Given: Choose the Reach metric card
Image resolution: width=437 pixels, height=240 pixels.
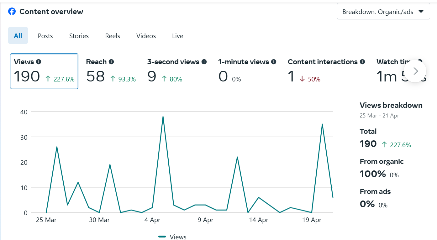Looking at the screenshot, I should [x=111, y=71].
